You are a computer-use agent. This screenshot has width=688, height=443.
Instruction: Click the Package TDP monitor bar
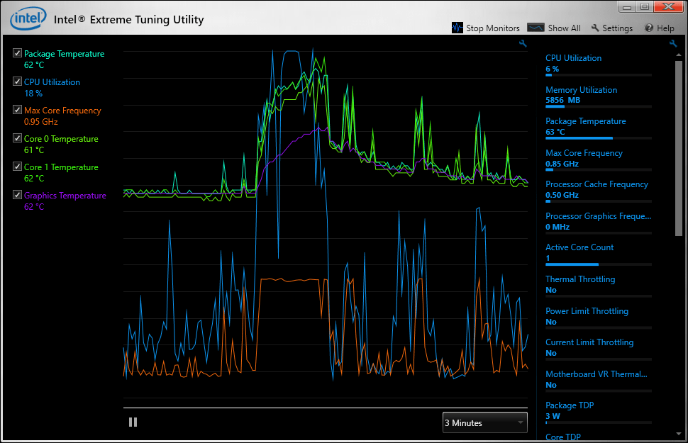[x=598, y=423]
